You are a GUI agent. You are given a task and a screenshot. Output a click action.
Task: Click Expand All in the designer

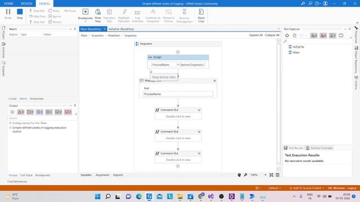tap(256, 35)
